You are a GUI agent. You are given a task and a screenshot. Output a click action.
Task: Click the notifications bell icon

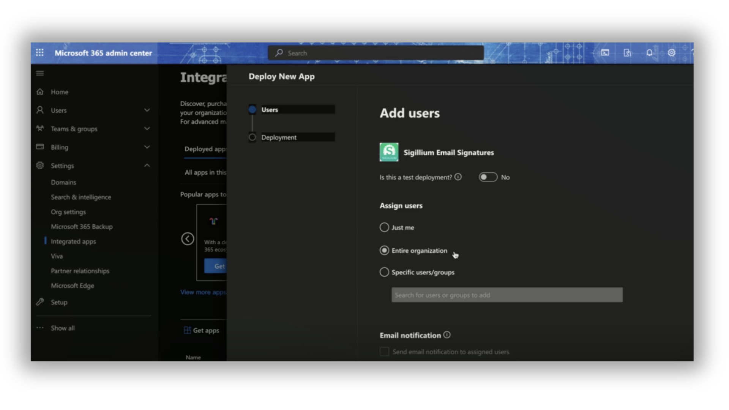649,53
